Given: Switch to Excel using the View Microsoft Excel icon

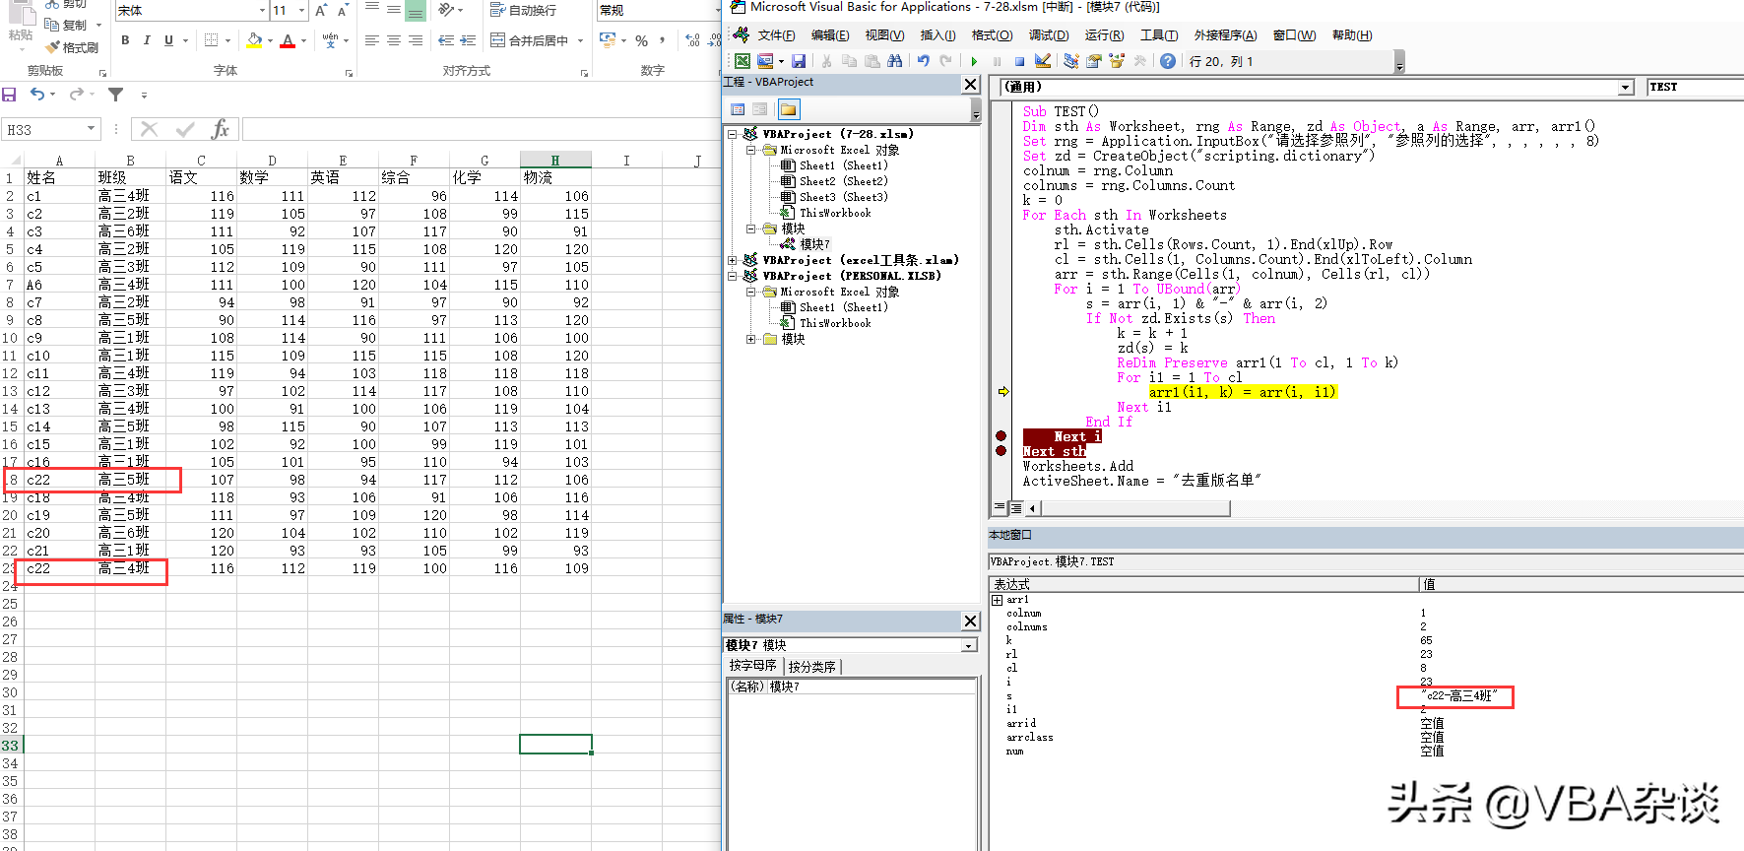Looking at the screenshot, I should point(743,61).
